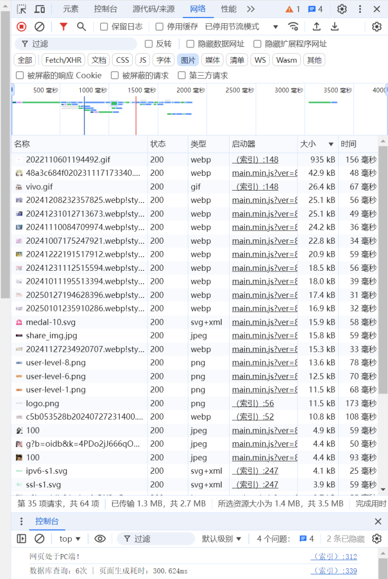388x579 pixels.
Task: Open the top context dropdown in console
Action: pyautogui.click(x=70, y=539)
